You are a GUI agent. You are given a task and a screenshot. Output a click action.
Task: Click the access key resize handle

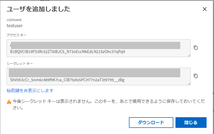189,55
